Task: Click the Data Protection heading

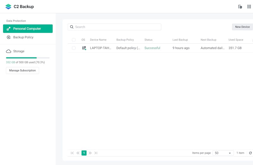Action: point(16,21)
